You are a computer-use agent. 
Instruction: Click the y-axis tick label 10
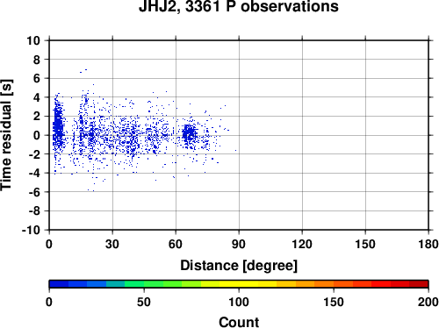coord(33,40)
